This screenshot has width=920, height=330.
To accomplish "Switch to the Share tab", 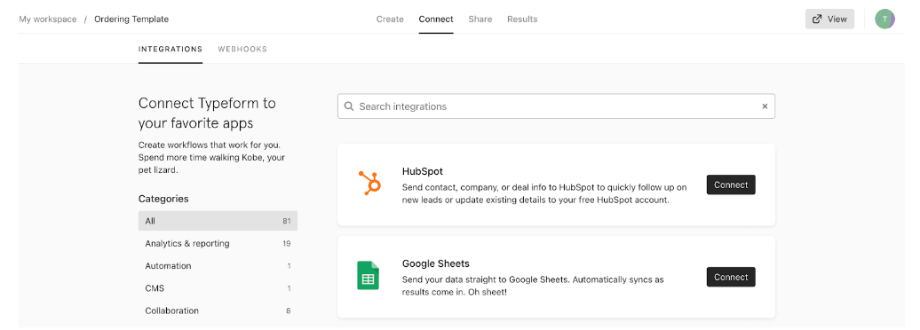I will pyautogui.click(x=480, y=19).
